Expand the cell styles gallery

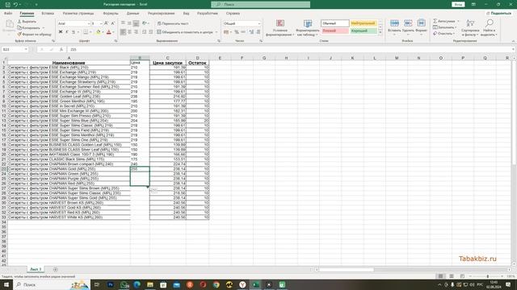(380, 32)
